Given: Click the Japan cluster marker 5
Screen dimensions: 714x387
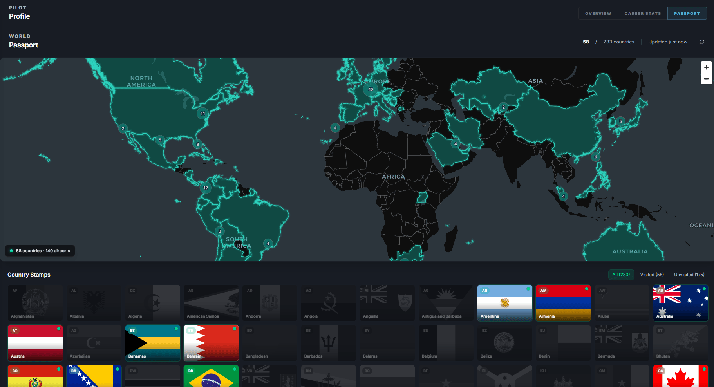Looking at the screenshot, I should tap(620, 121).
